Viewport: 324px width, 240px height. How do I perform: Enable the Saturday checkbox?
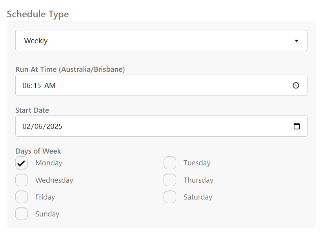coord(170,197)
